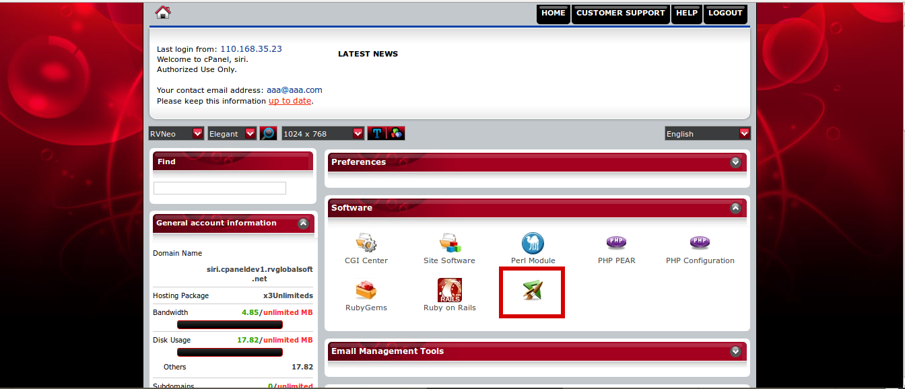Open the English language dropdown

tap(707, 133)
